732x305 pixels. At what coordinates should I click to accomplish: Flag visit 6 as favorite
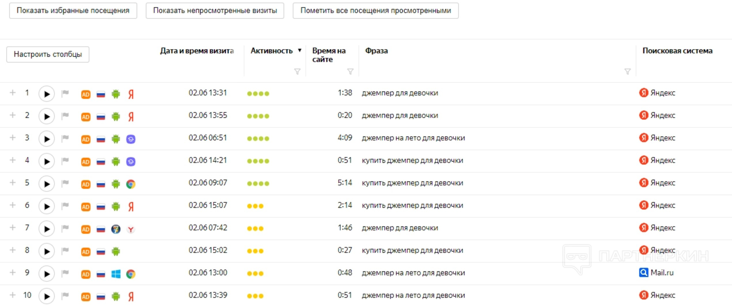point(65,206)
